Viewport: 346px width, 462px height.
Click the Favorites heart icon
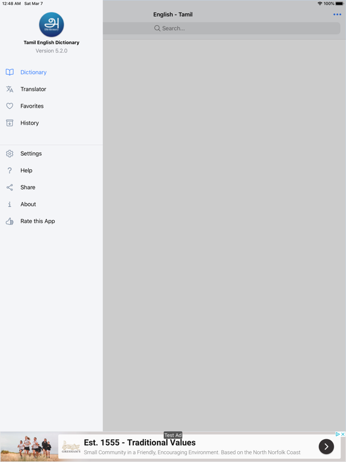pyautogui.click(x=10, y=106)
